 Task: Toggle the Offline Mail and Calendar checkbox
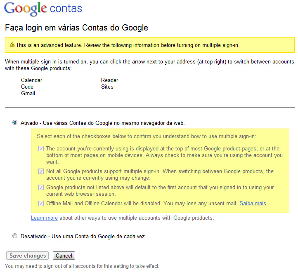coord(41,203)
